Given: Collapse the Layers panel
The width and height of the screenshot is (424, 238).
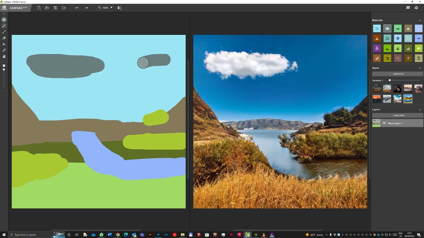Looking at the screenshot, I should [x=420, y=109].
